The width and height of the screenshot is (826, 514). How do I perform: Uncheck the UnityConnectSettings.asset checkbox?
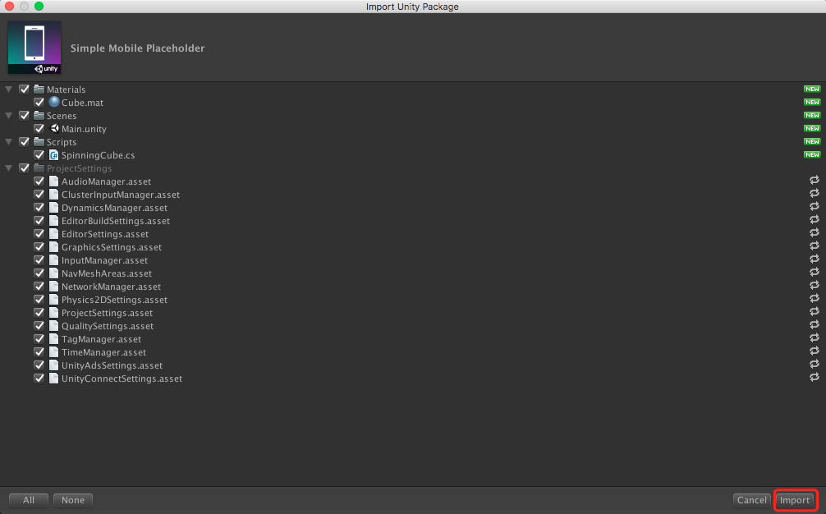[x=39, y=379]
